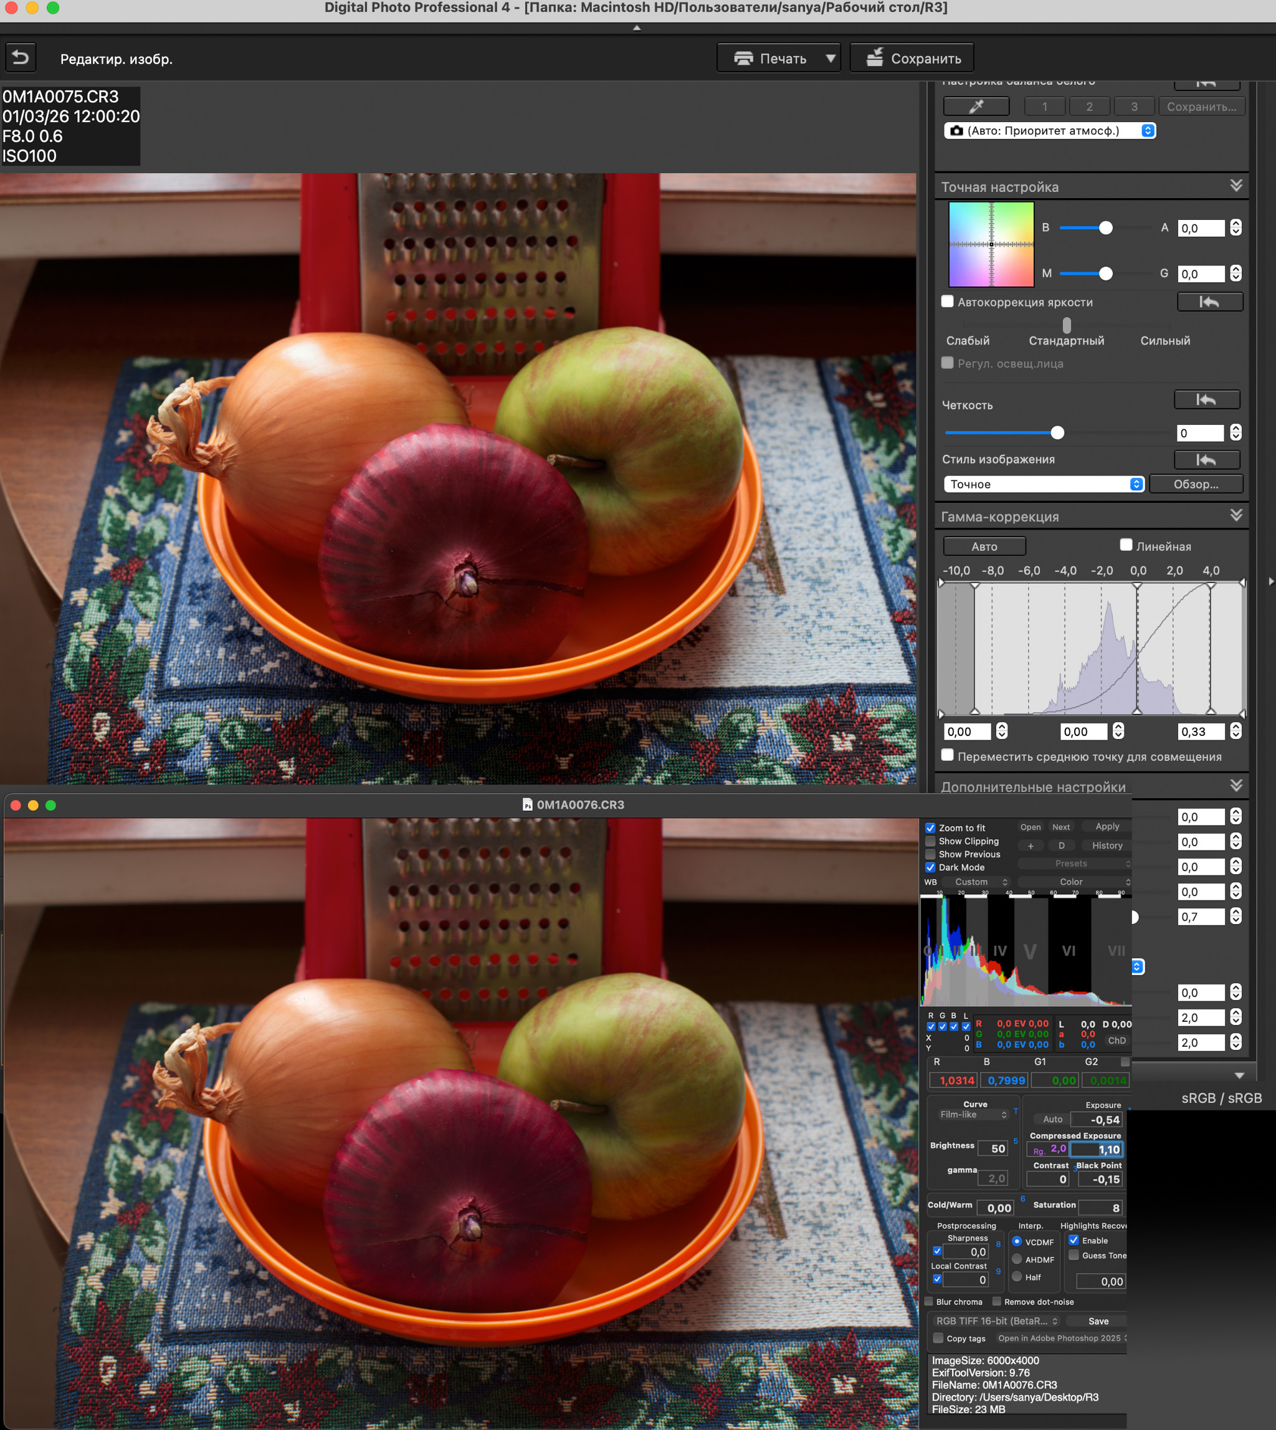Click the History button

click(1107, 846)
